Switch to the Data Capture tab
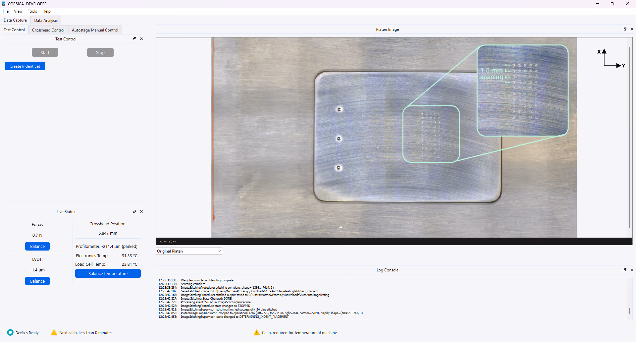 coord(15,20)
